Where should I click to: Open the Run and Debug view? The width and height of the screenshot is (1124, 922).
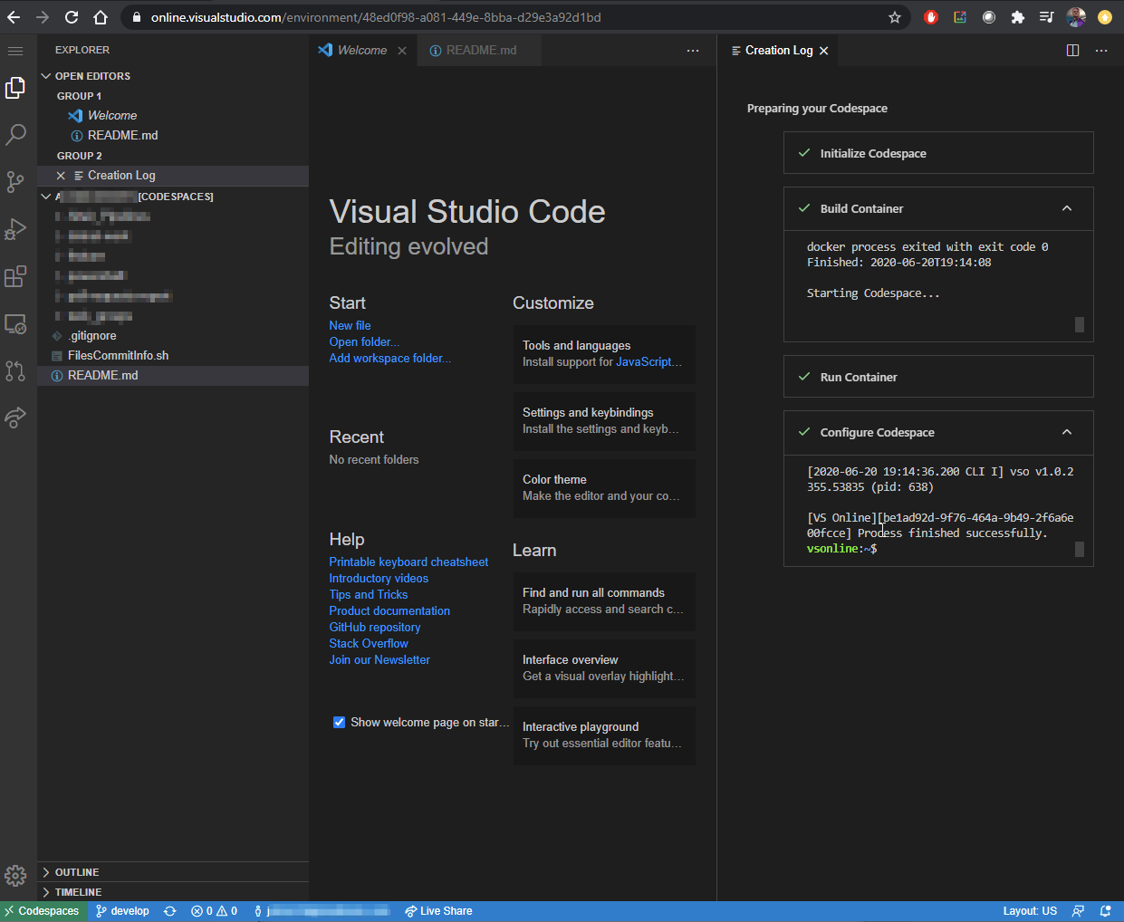point(15,229)
